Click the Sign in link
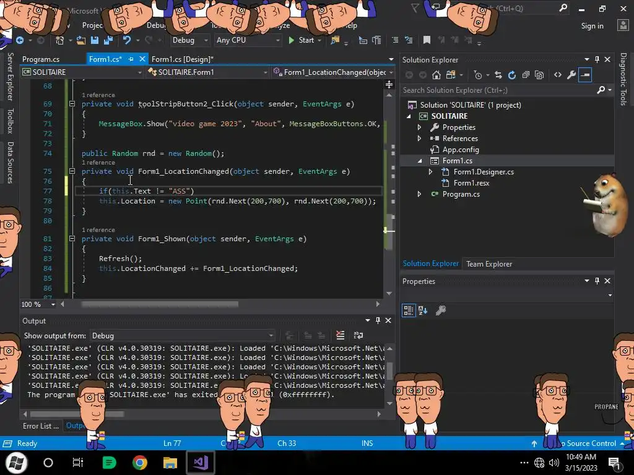 coord(592,25)
